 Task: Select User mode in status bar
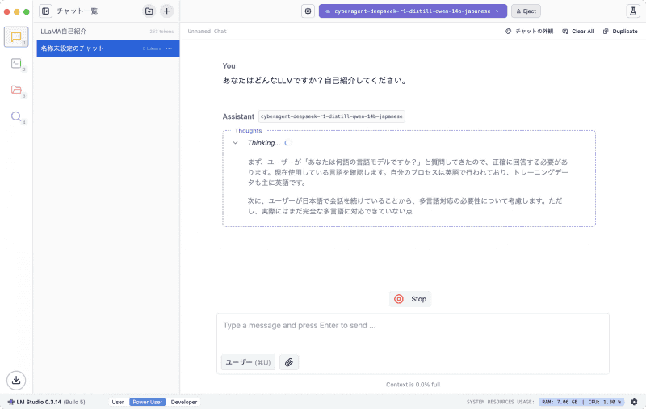tap(118, 402)
